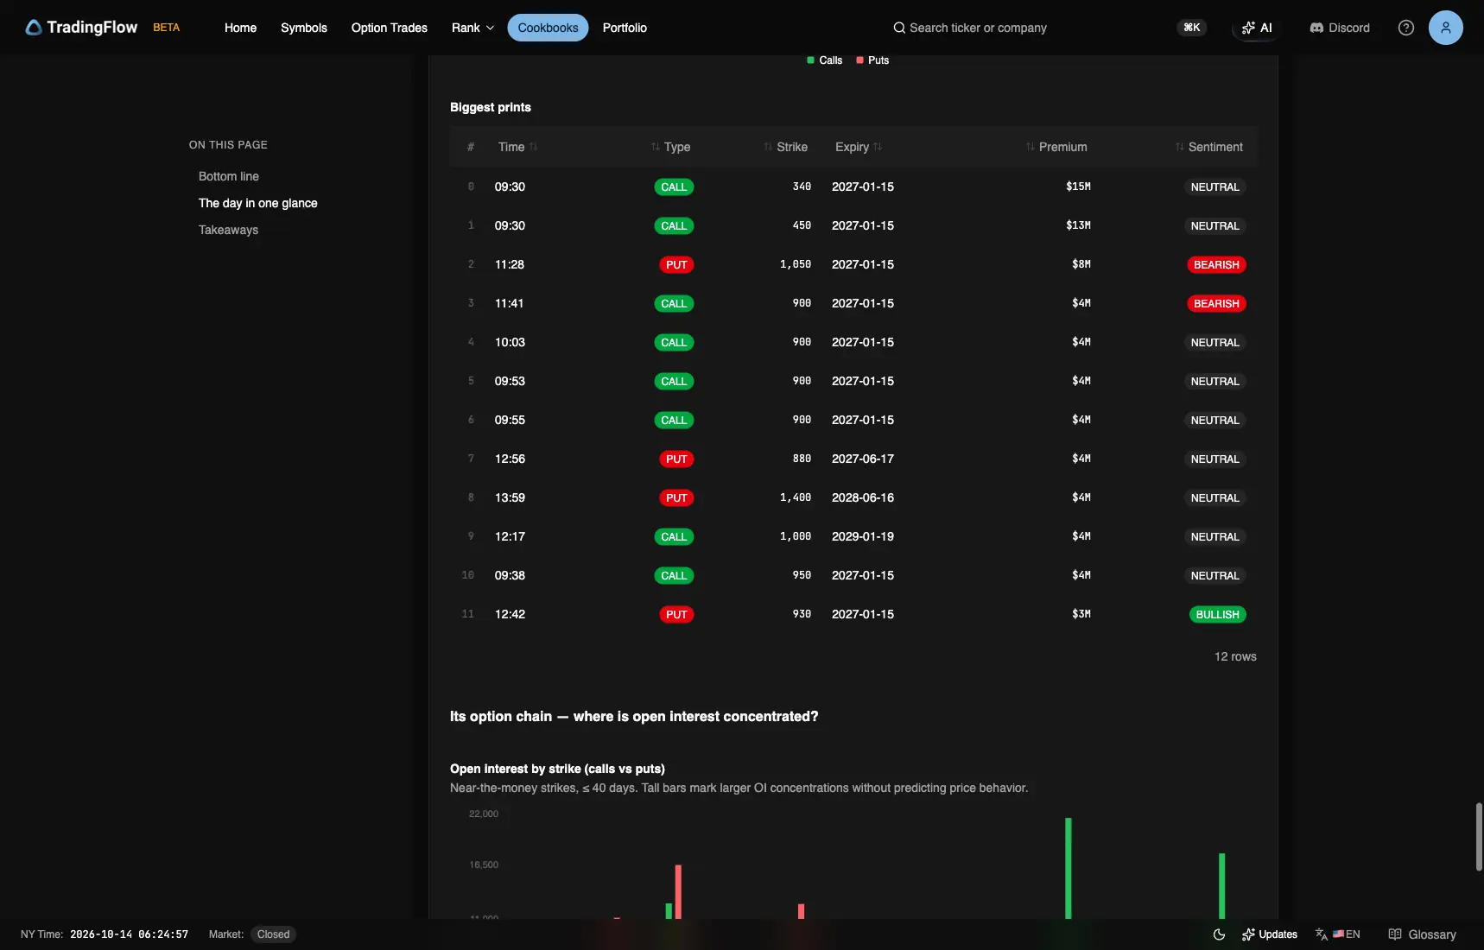Toggle the Calls legend series
Screen dimensions: 1484x950
pos(824,60)
